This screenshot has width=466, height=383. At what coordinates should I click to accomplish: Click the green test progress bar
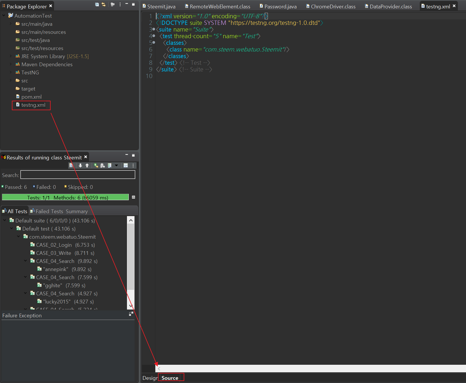[65, 197]
